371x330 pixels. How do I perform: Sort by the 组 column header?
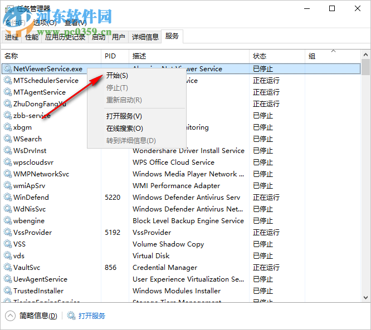click(x=333, y=56)
